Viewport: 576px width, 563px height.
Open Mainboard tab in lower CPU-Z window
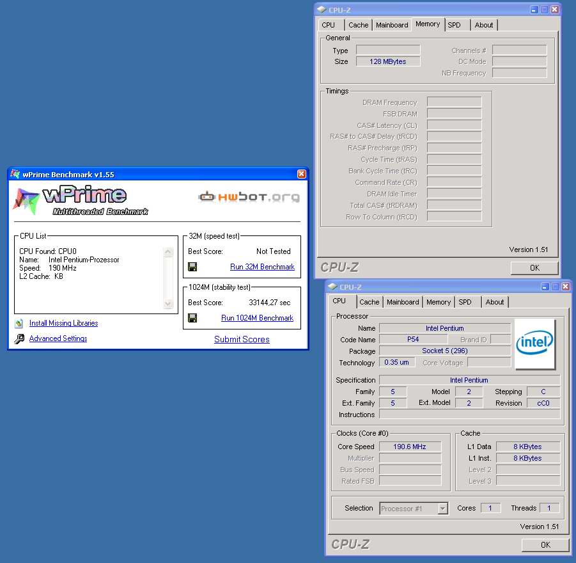[x=403, y=302]
